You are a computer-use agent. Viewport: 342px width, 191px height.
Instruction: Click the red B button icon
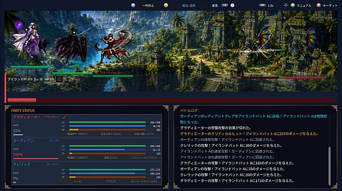[318, 5]
